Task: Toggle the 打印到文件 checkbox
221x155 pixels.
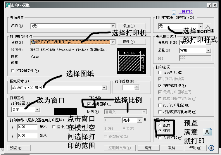Action: point(13,71)
